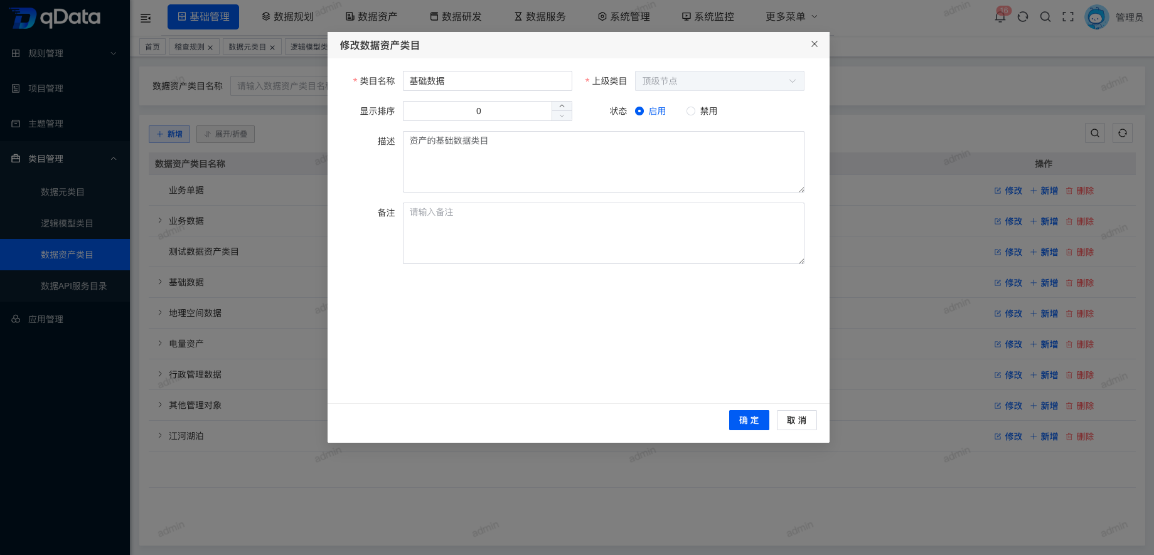Click the 描述 textarea
Viewport: 1154px width, 555px height.
pos(604,162)
